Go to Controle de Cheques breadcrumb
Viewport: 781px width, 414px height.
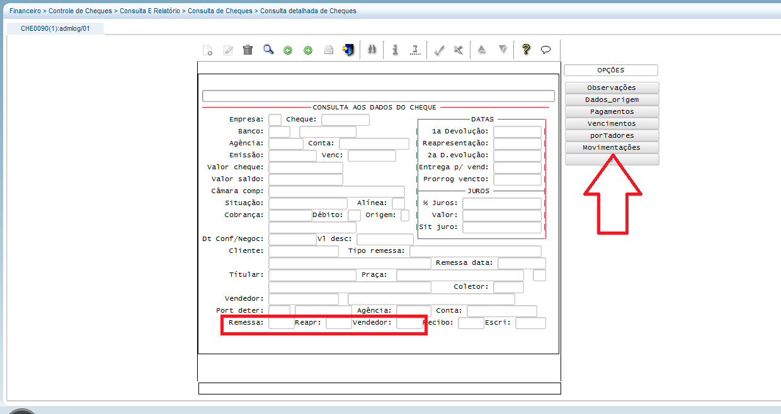pyautogui.click(x=80, y=11)
